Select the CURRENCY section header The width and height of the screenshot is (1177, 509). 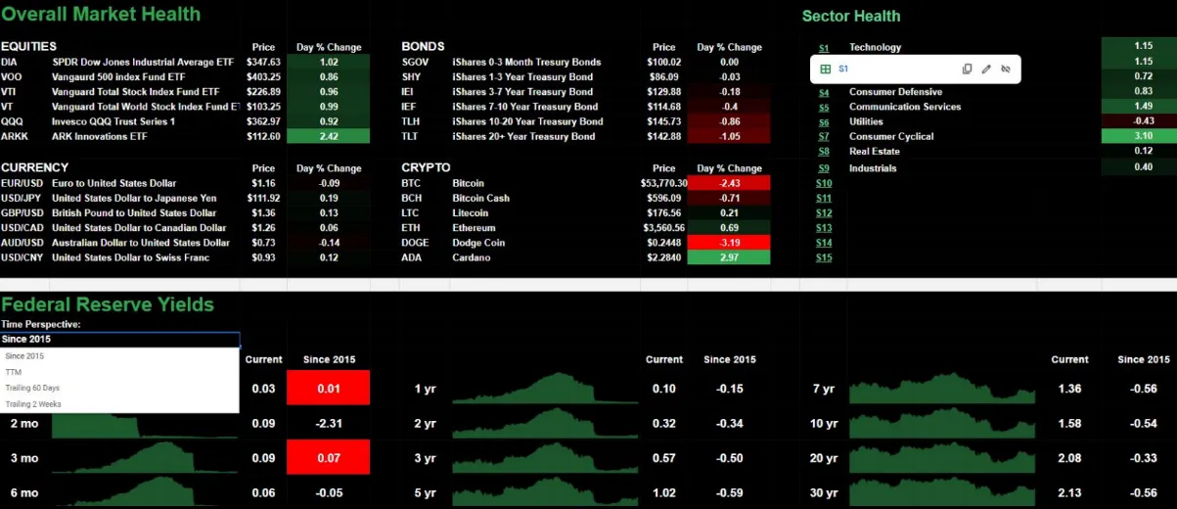34,167
